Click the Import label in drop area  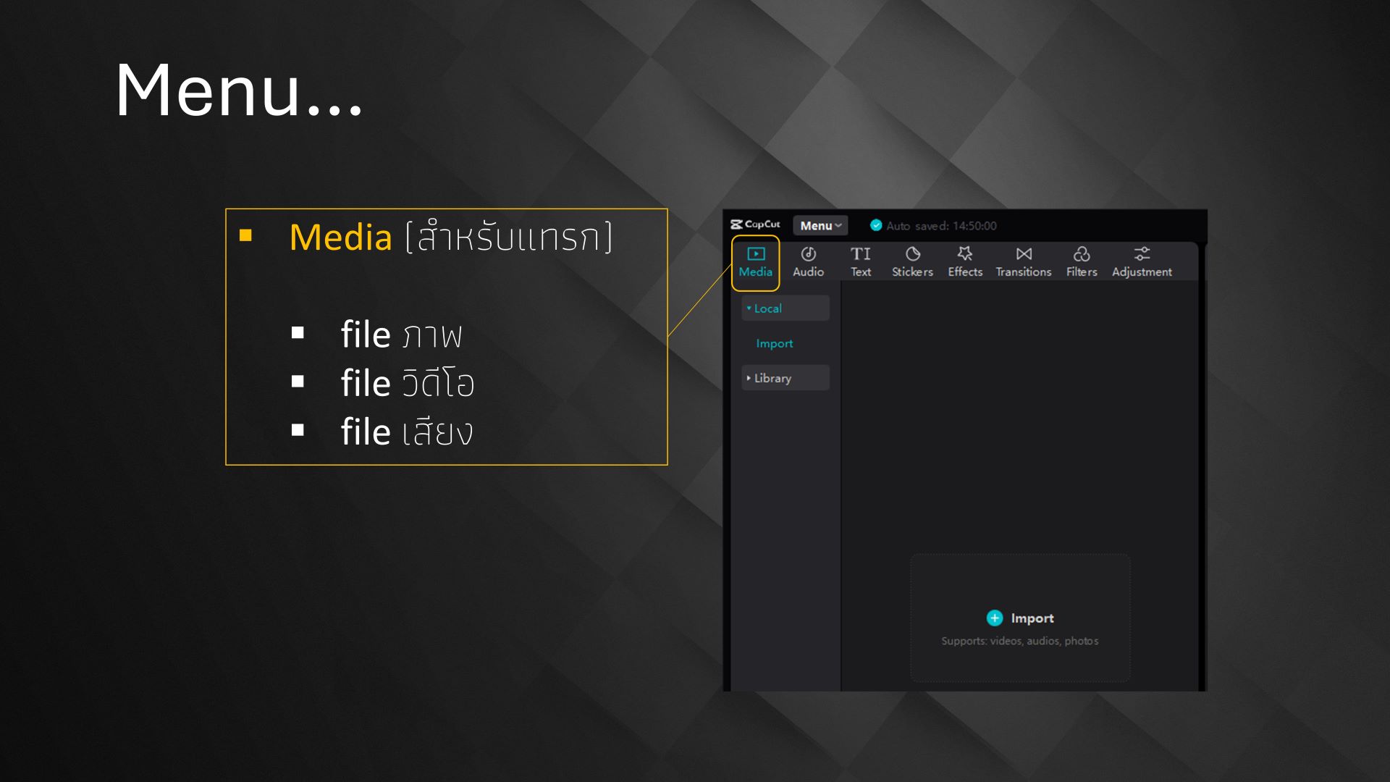click(1032, 618)
